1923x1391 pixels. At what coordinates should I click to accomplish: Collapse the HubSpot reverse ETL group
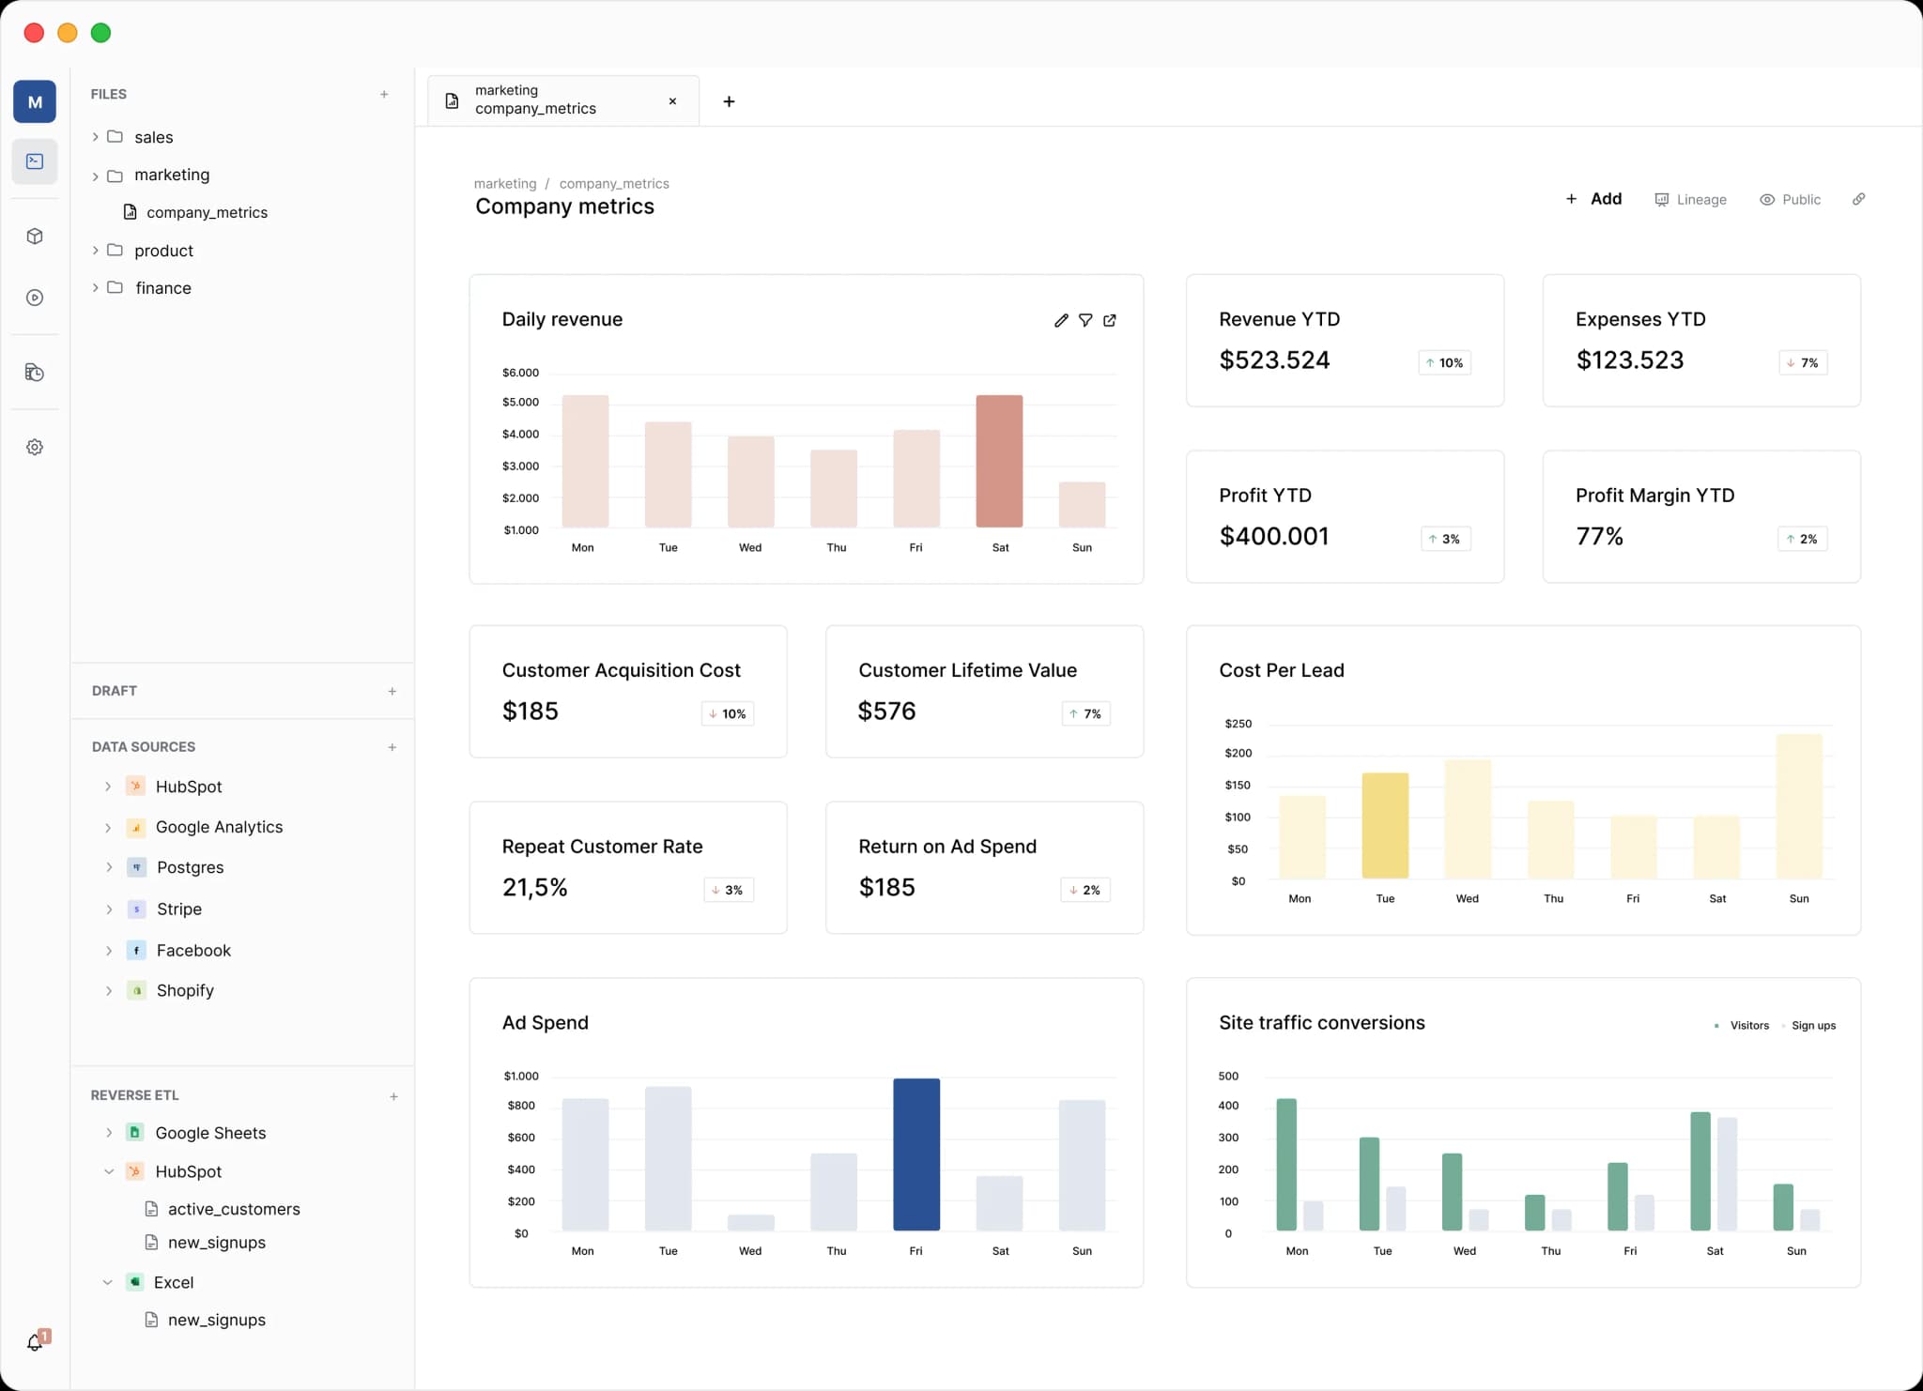(109, 1171)
